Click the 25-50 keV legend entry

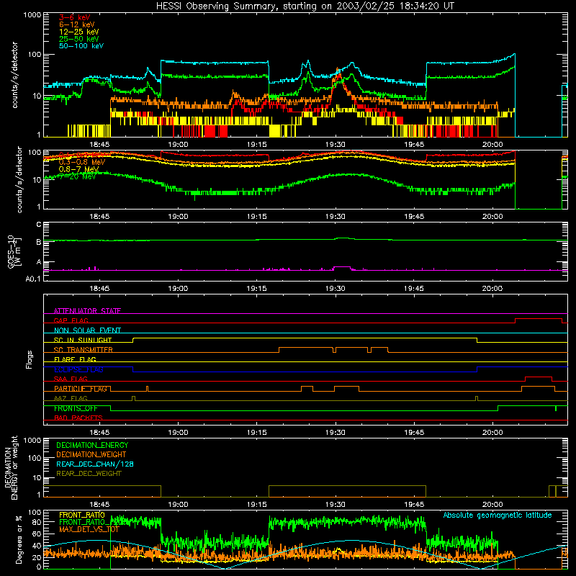78,39
